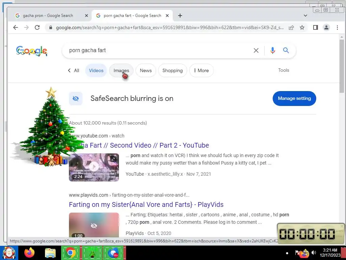The image size is (346, 260).
Task: Expand the More search filter menu
Action: pyautogui.click(x=201, y=70)
